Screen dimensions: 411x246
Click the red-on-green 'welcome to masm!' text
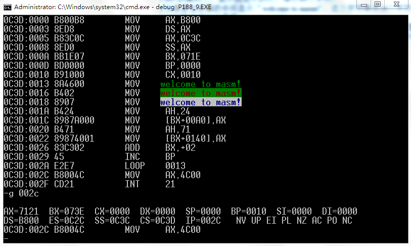coord(201,93)
